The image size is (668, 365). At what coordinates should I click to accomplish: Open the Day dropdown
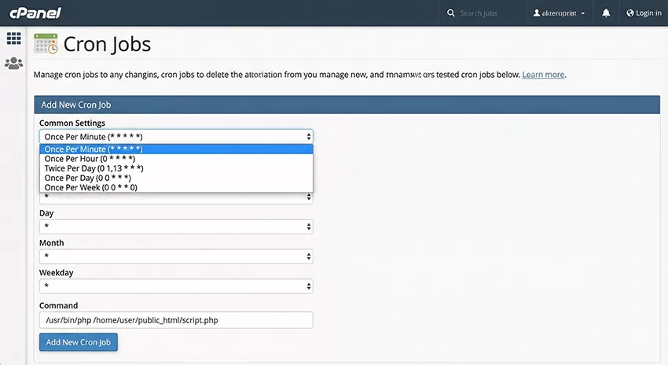pos(176,227)
